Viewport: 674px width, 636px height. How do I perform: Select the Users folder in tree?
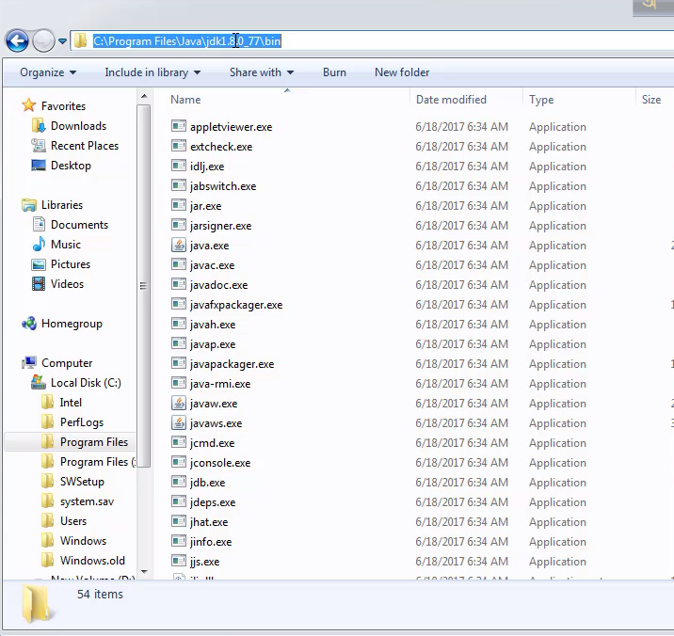pos(73,521)
